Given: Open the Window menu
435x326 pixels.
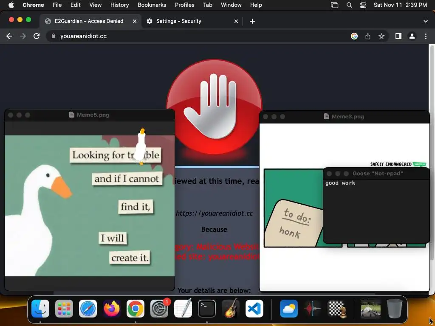Looking at the screenshot, I should [x=231, y=5].
